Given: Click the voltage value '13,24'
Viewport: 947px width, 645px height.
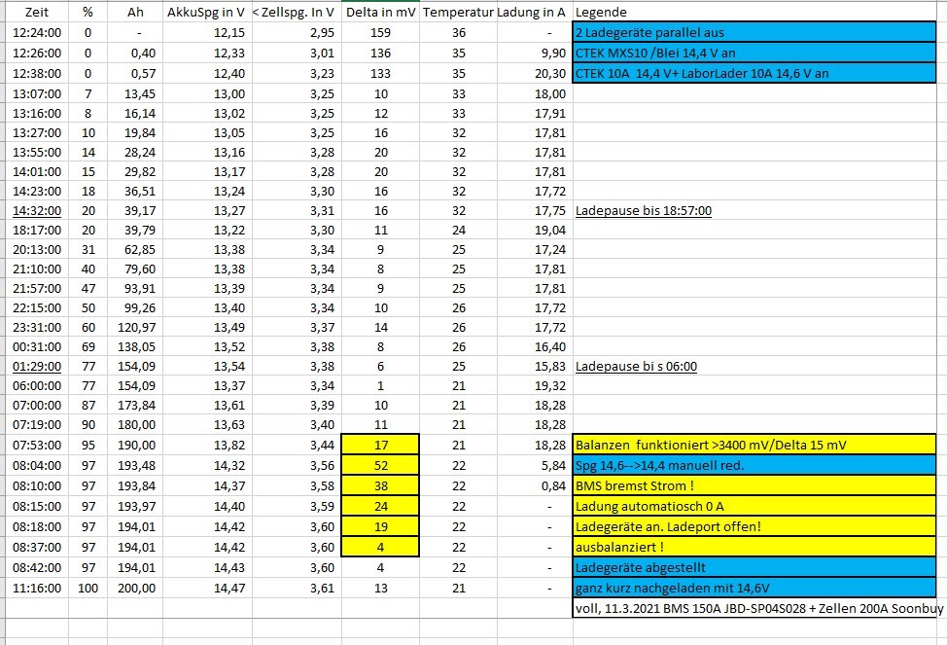Looking at the screenshot, I should [207, 191].
